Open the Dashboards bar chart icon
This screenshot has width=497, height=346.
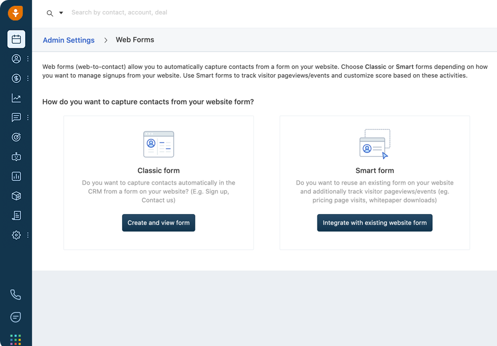coord(16,176)
